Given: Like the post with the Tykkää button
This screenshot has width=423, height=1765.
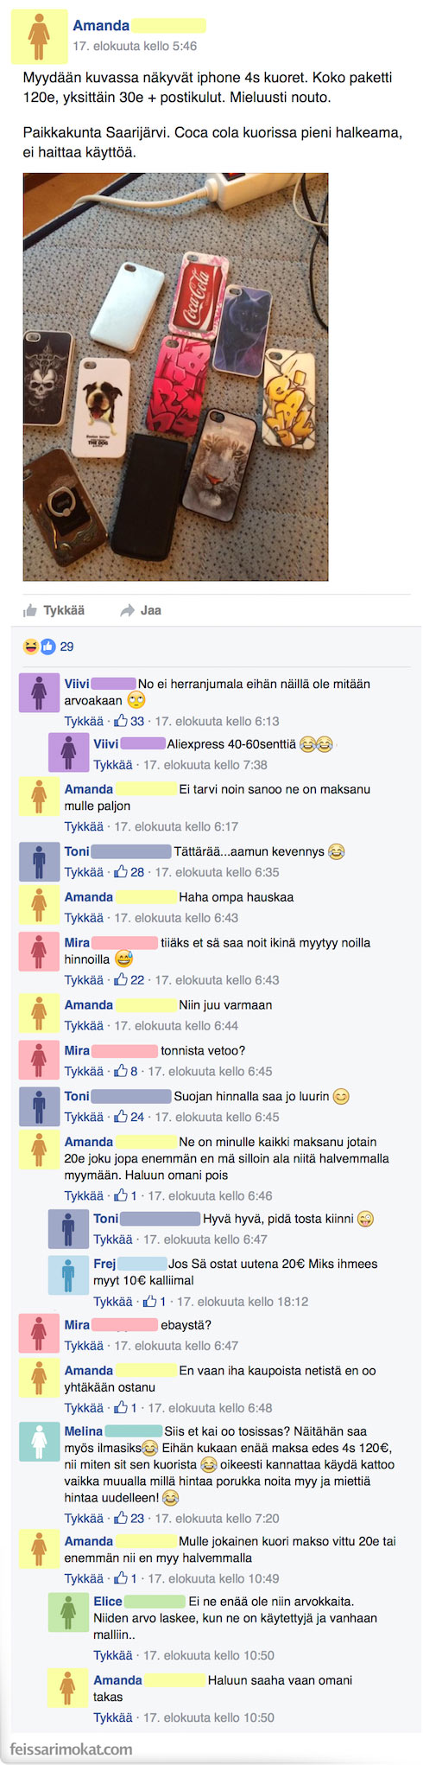Looking at the screenshot, I should tap(54, 610).
